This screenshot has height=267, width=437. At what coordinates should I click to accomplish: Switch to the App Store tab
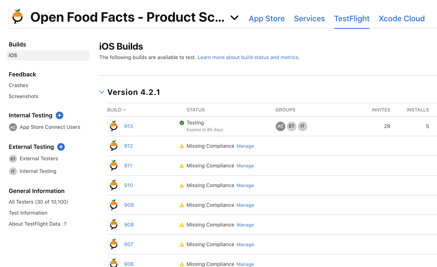pos(267,19)
